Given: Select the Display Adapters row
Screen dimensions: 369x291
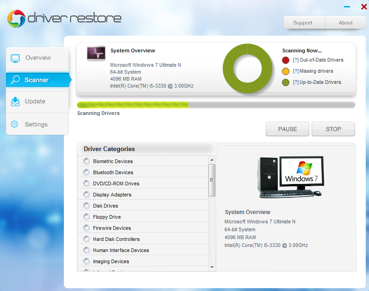Looking at the screenshot, I should pyautogui.click(x=143, y=195).
